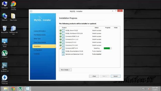161x91 pixels.
Task: Select the Samples and Examples 5.5.22 text
Action: (74, 54)
